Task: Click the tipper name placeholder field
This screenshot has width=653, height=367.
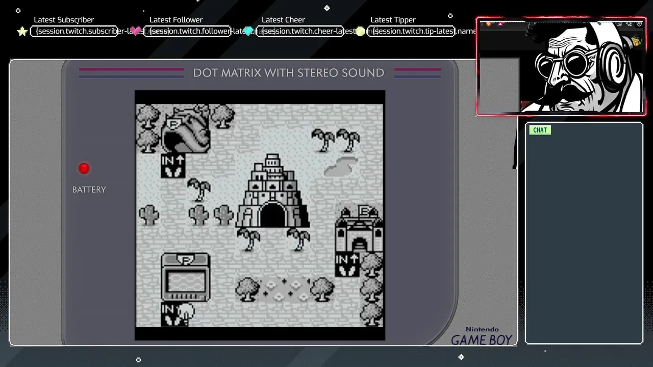Action: pyautogui.click(x=412, y=31)
